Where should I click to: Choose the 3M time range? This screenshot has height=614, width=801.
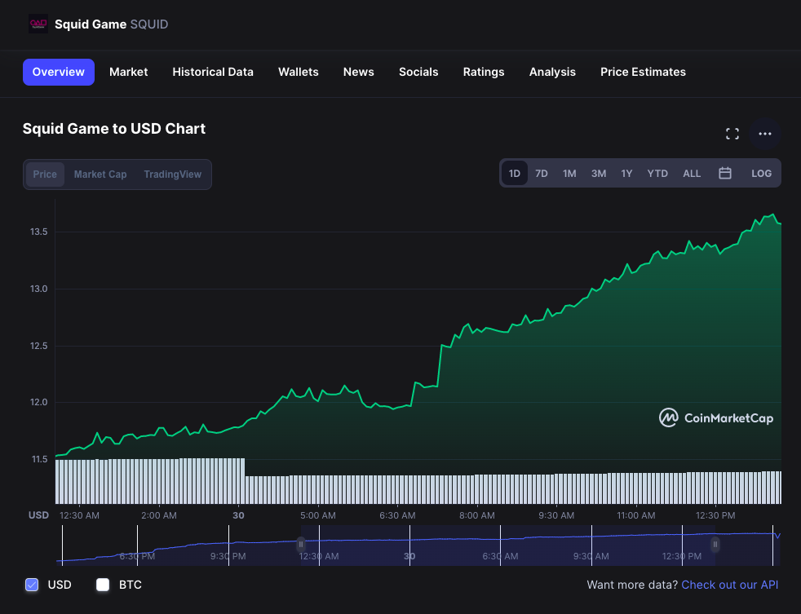point(599,173)
